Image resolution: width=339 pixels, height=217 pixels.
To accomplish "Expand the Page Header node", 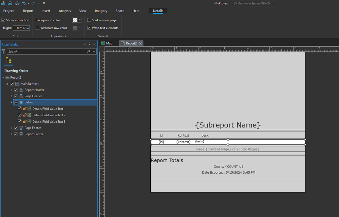I will (x=12, y=96).
